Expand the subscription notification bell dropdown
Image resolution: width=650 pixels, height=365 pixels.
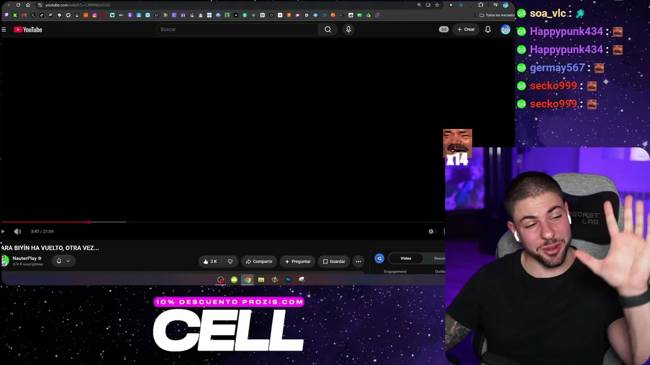63,261
